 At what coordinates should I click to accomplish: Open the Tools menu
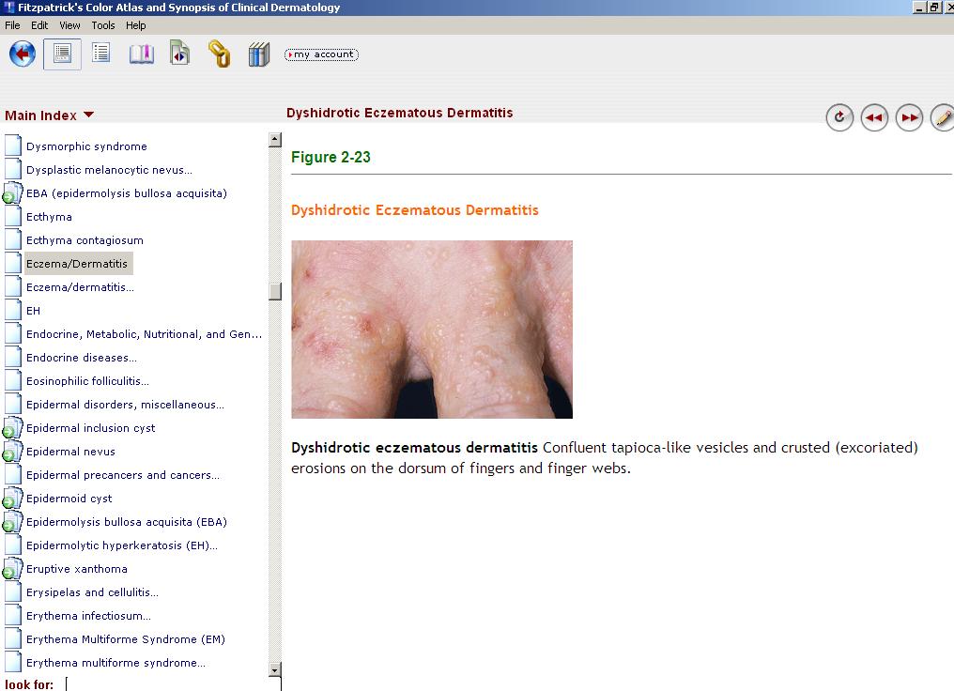103,25
